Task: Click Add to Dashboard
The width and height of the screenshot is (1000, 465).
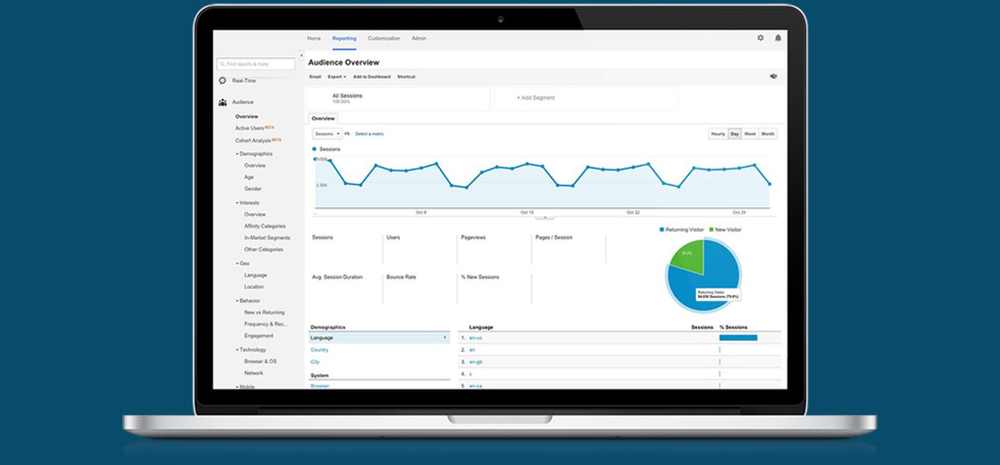Action: point(371,77)
